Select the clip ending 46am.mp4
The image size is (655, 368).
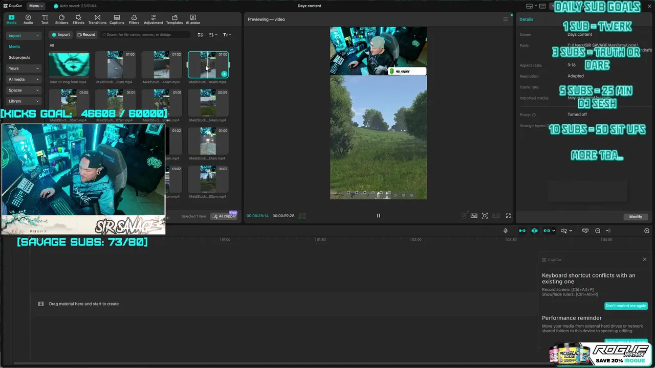click(161, 64)
